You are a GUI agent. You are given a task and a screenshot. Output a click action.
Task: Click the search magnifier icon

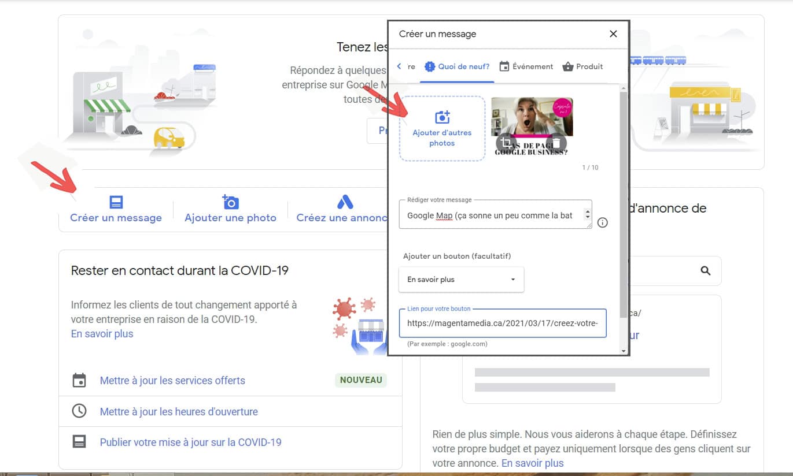click(705, 270)
